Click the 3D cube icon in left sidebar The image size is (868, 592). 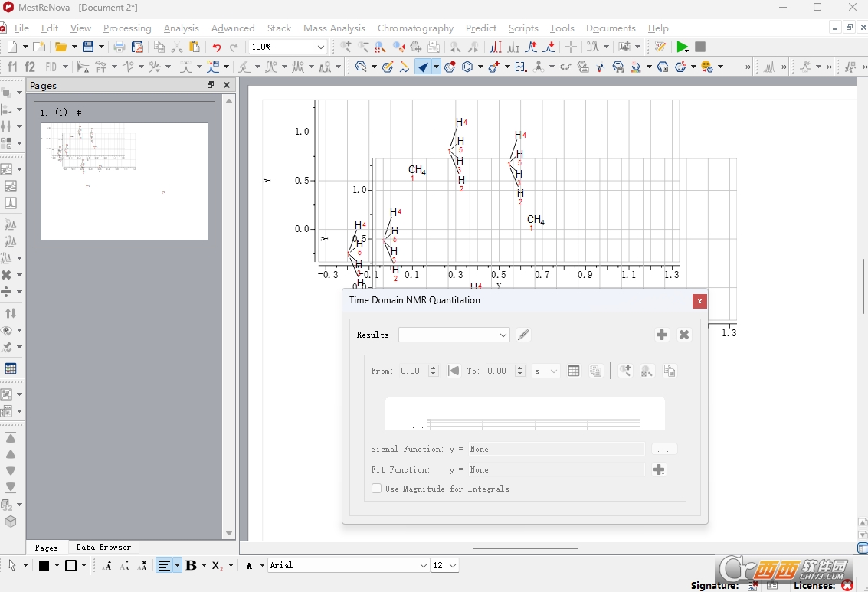click(x=11, y=522)
